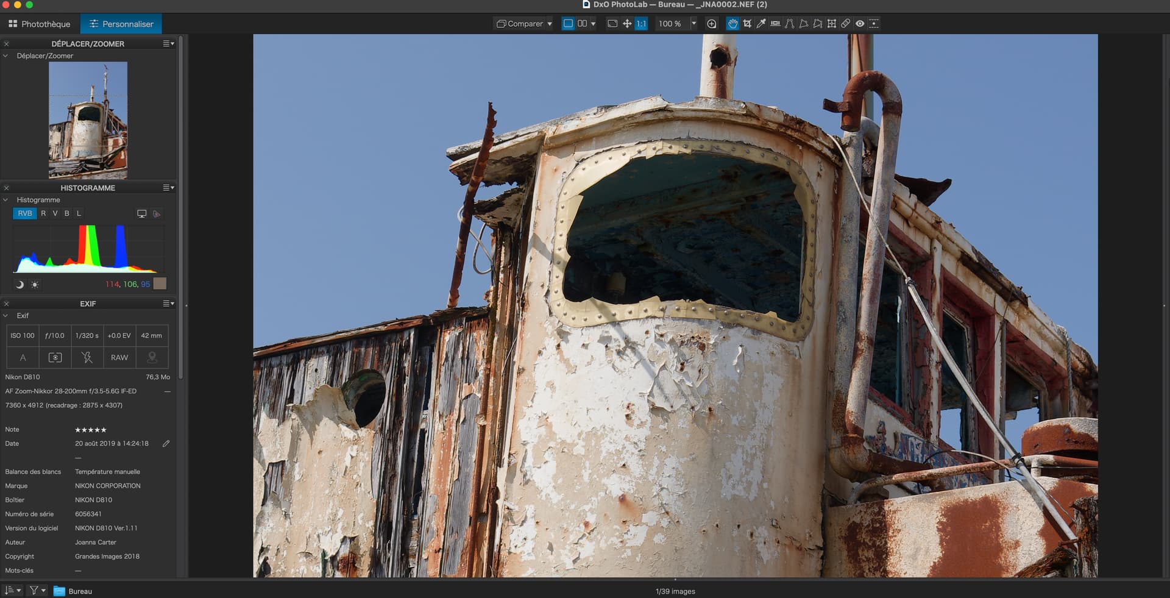Select the Personnaliser tab
This screenshot has height=598, width=1170.
[x=121, y=24]
